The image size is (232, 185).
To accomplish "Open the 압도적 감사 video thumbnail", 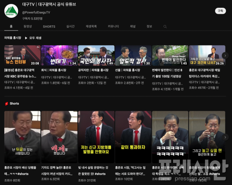I will [133, 55].
